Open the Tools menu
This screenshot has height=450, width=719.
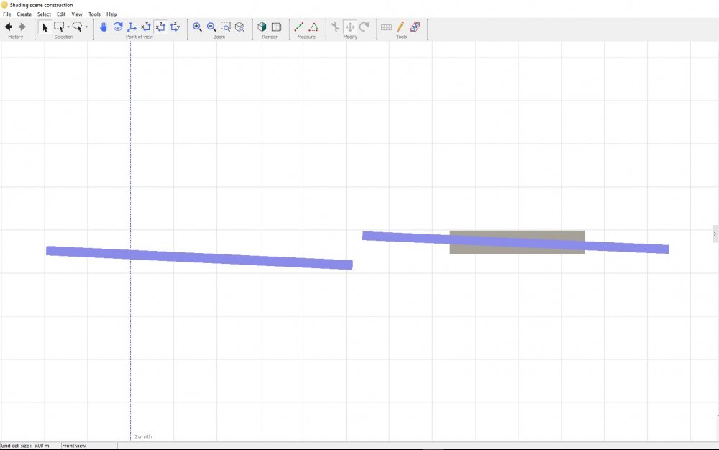94,14
